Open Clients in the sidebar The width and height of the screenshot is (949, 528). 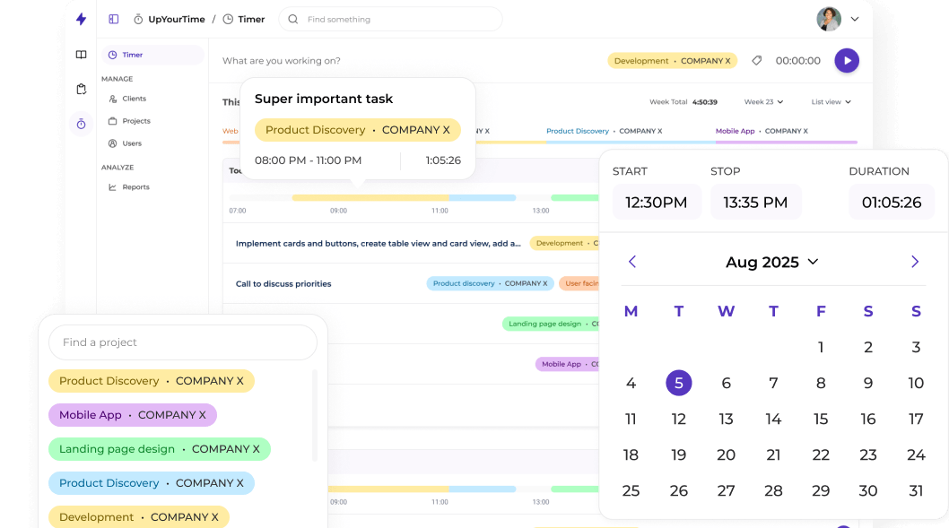[127, 99]
